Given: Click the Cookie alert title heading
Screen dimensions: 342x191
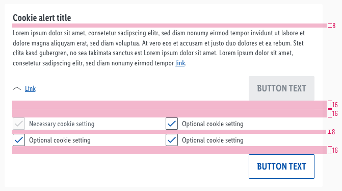Looking at the screenshot, I should point(42,18).
